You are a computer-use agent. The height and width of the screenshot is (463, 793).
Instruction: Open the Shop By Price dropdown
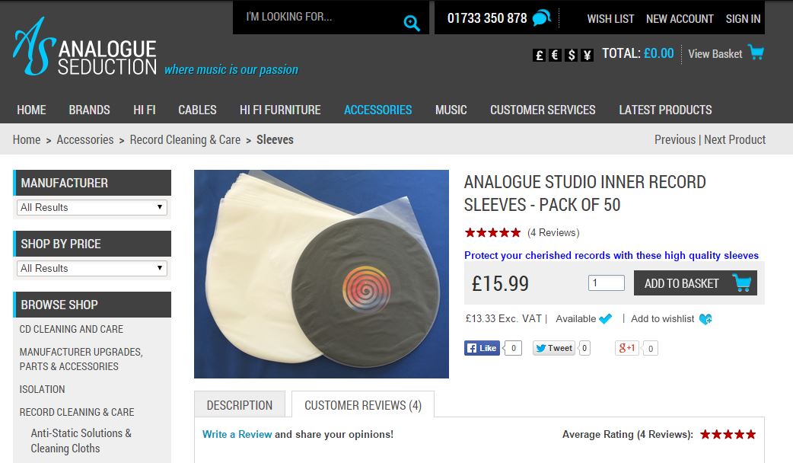[92, 268]
